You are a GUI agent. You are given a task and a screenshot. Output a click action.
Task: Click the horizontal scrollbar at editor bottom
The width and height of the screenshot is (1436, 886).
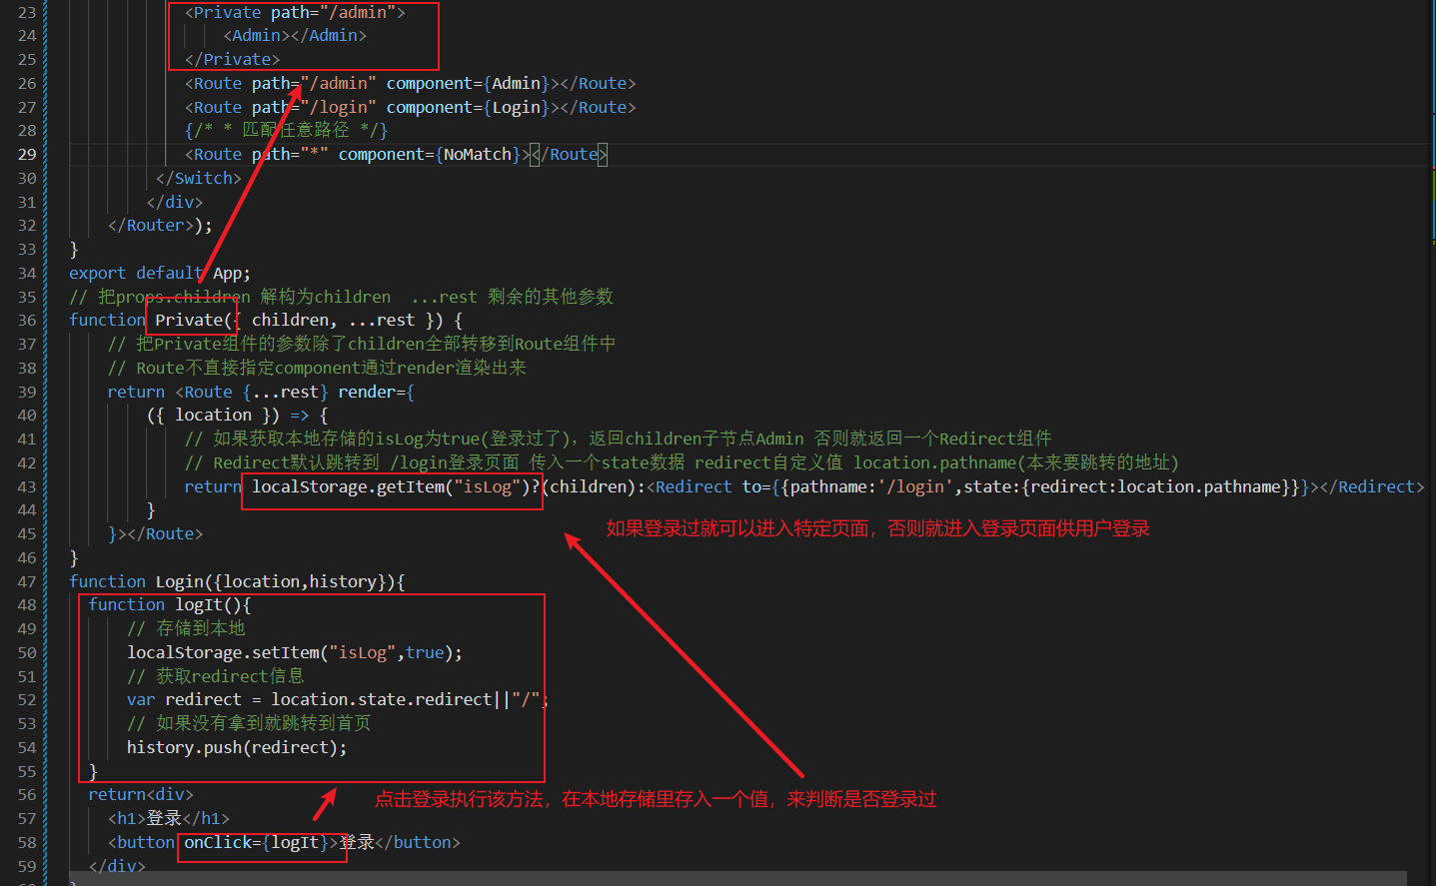click(x=736, y=878)
